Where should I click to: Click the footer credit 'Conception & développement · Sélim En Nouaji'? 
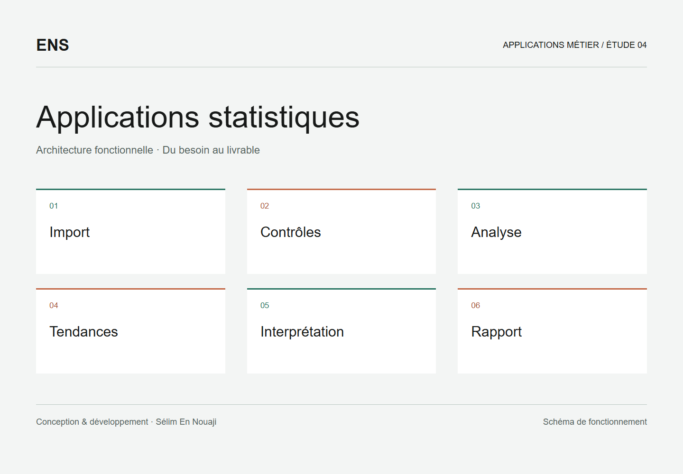coord(126,422)
